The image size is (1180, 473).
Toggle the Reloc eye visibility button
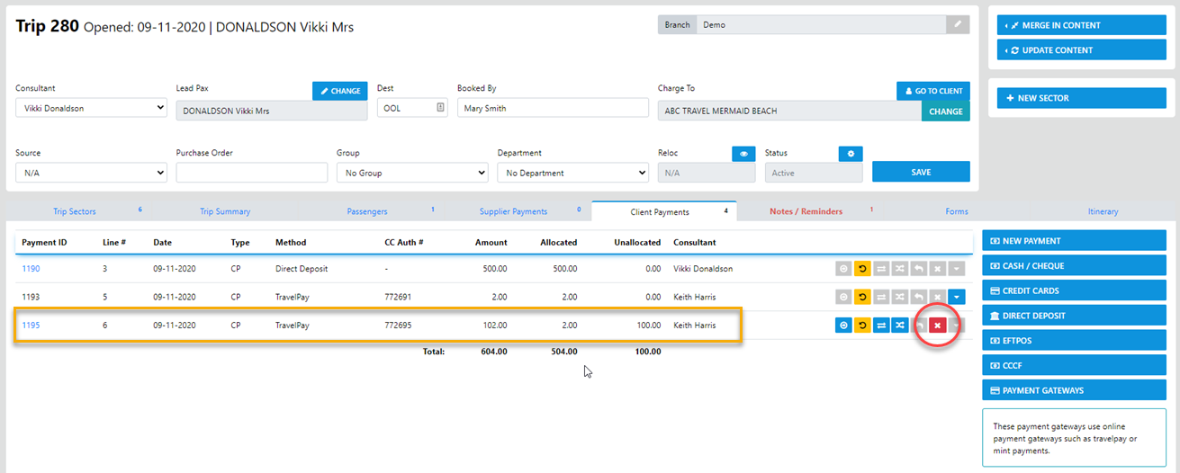tap(743, 154)
